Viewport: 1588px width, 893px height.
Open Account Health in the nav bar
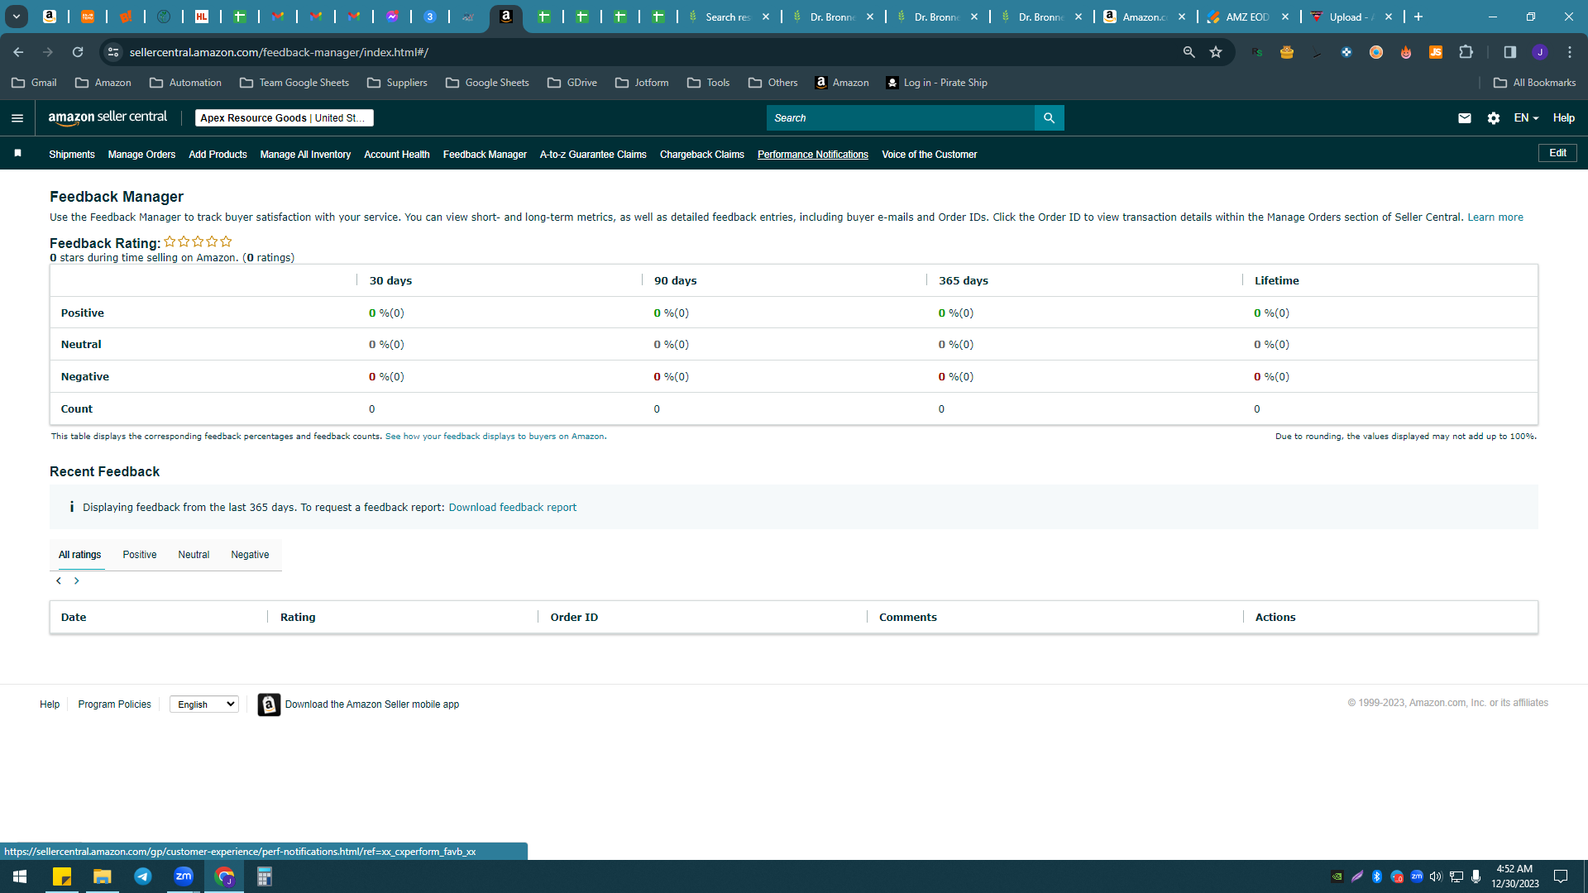397,155
